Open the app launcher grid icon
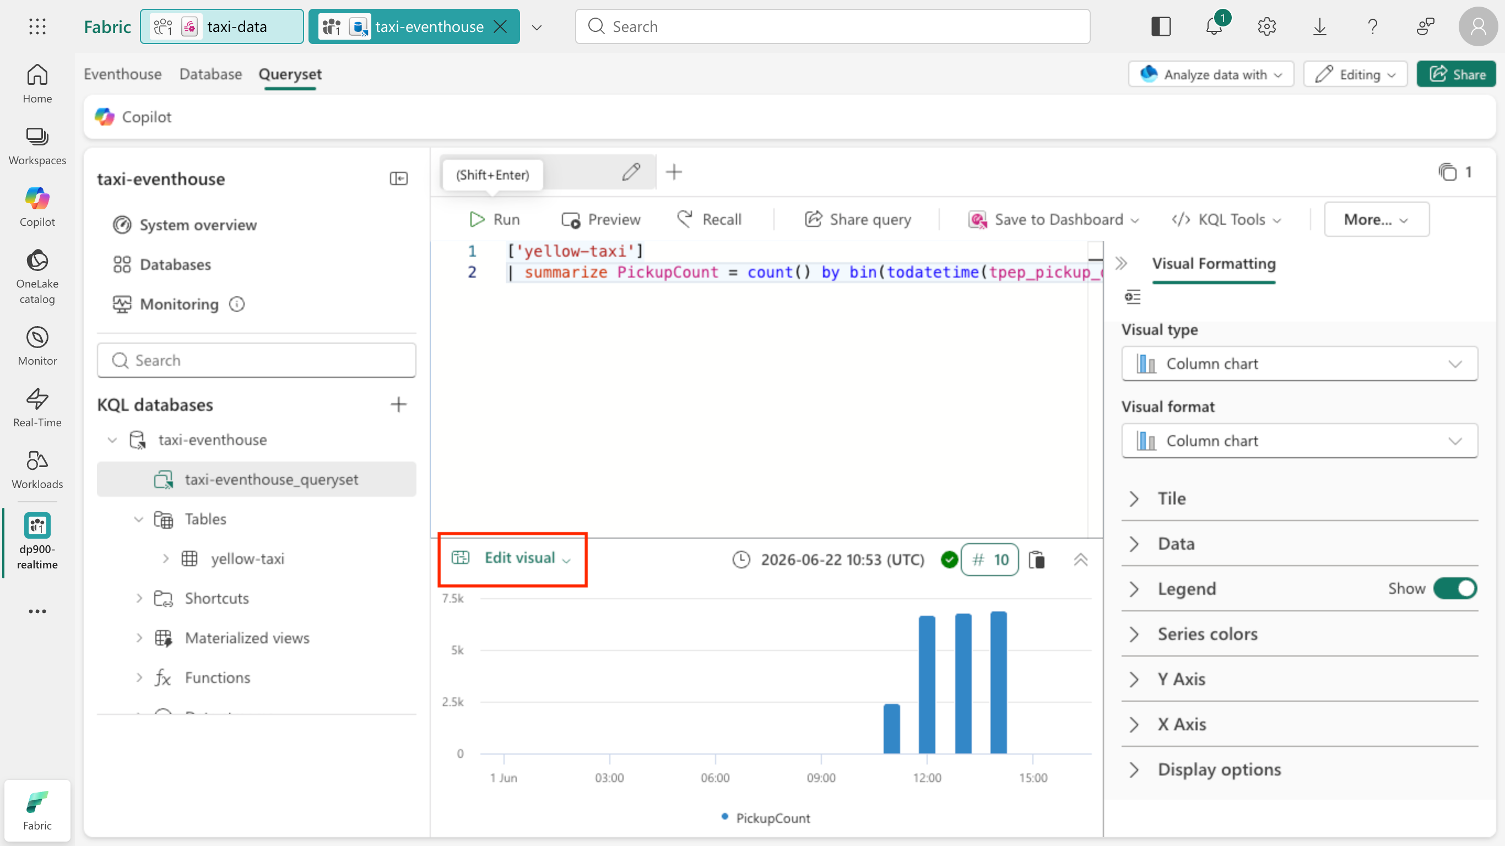 coord(37,26)
